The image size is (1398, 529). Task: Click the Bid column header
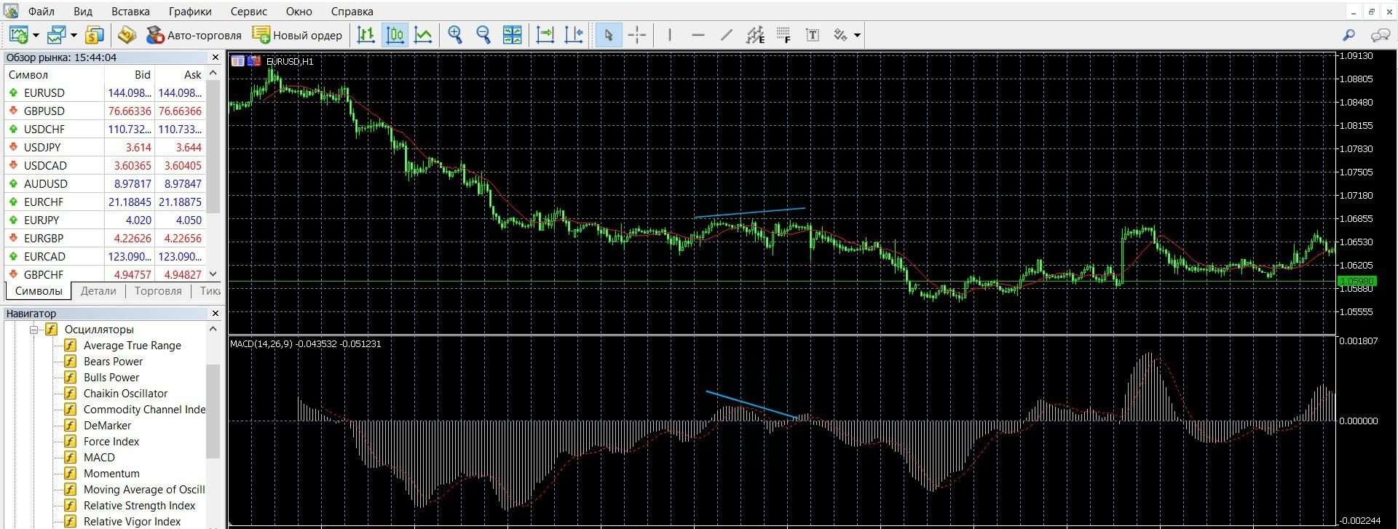coord(130,74)
